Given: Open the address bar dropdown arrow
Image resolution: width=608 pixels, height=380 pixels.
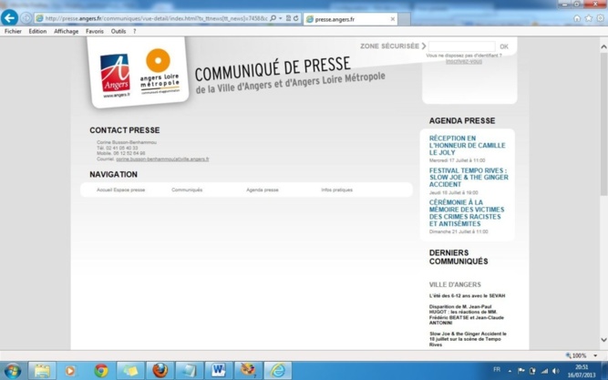Looking at the screenshot, I should [x=281, y=18].
